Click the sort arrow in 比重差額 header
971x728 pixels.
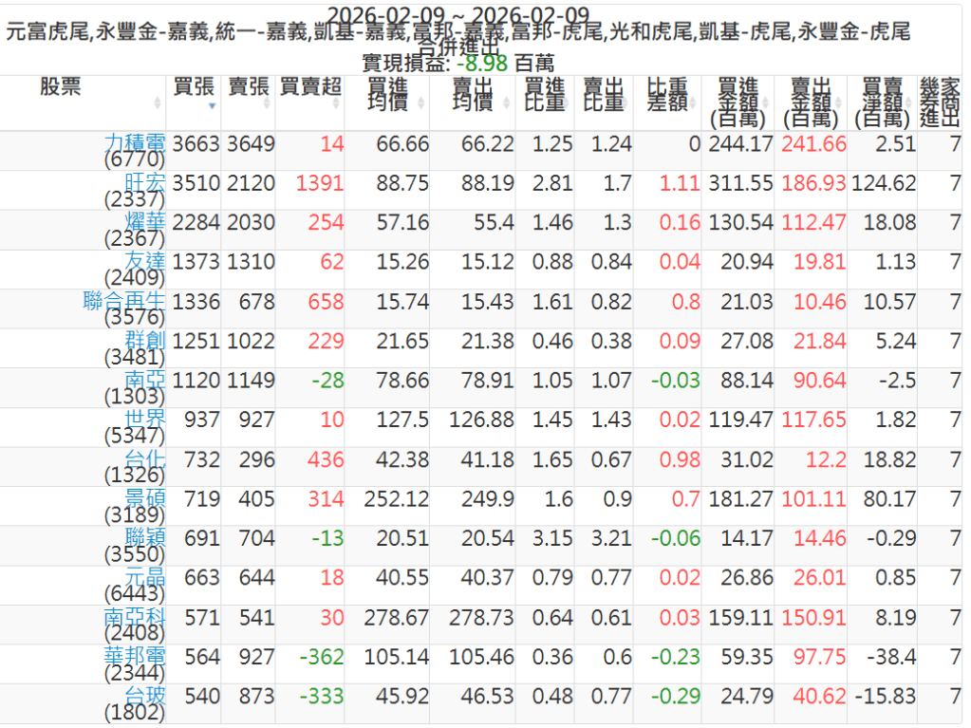tap(695, 102)
